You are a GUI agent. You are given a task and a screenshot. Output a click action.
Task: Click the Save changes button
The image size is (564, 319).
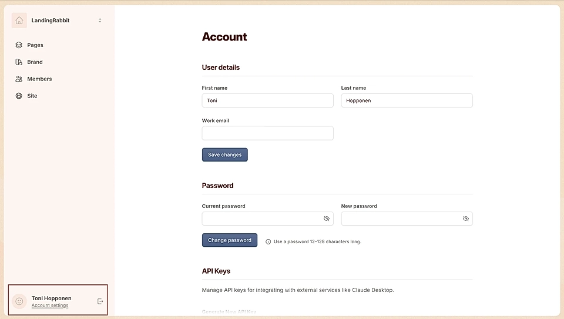point(225,155)
